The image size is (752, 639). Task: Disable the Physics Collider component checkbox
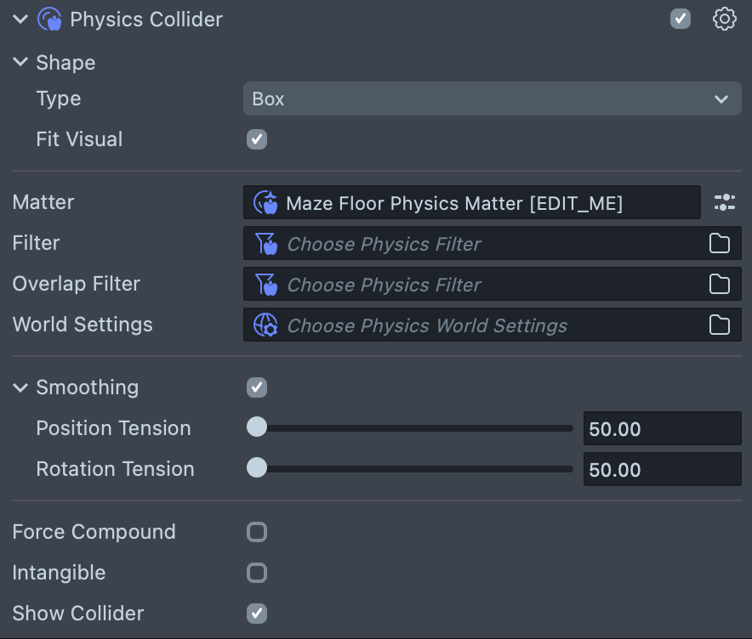click(x=681, y=19)
